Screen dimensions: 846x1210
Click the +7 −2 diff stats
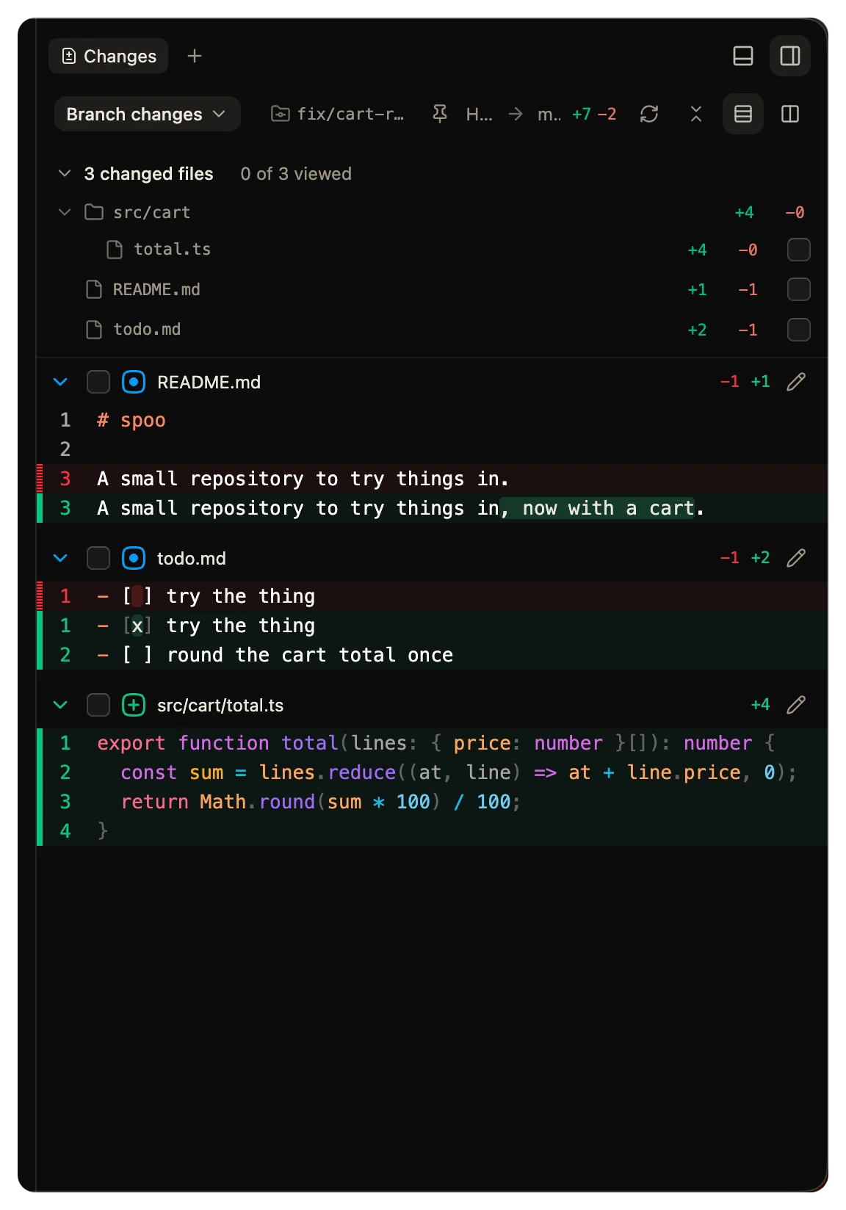594,114
